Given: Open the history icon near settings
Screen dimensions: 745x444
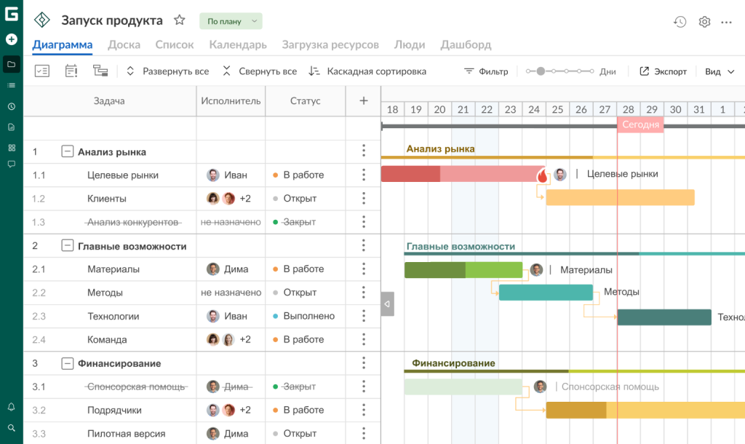Looking at the screenshot, I should pyautogui.click(x=680, y=22).
